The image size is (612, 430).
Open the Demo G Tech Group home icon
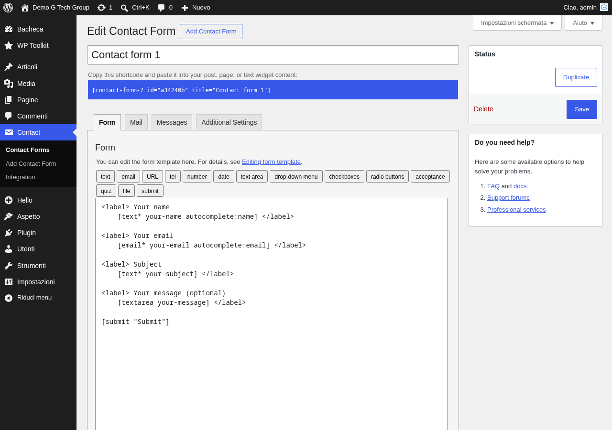click(25, 8)
